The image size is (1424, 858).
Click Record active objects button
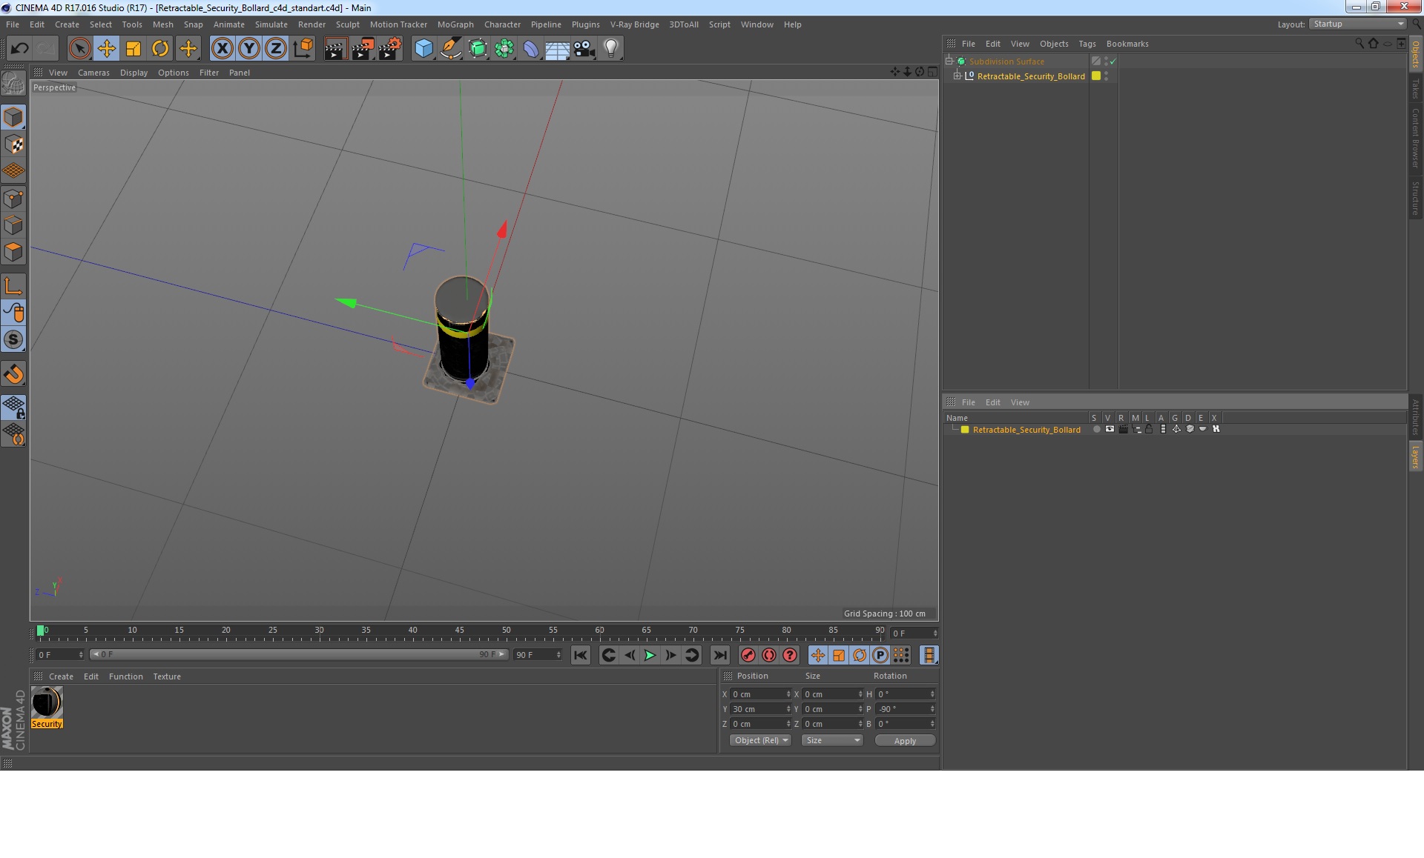748,655
